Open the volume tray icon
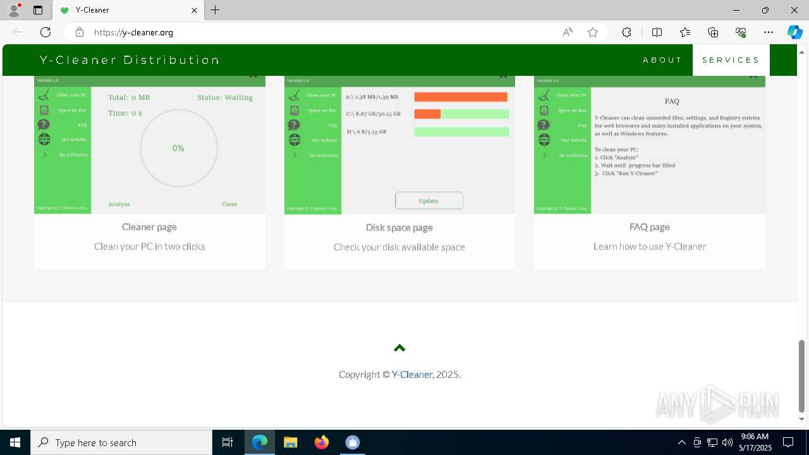 click(727, 442)
